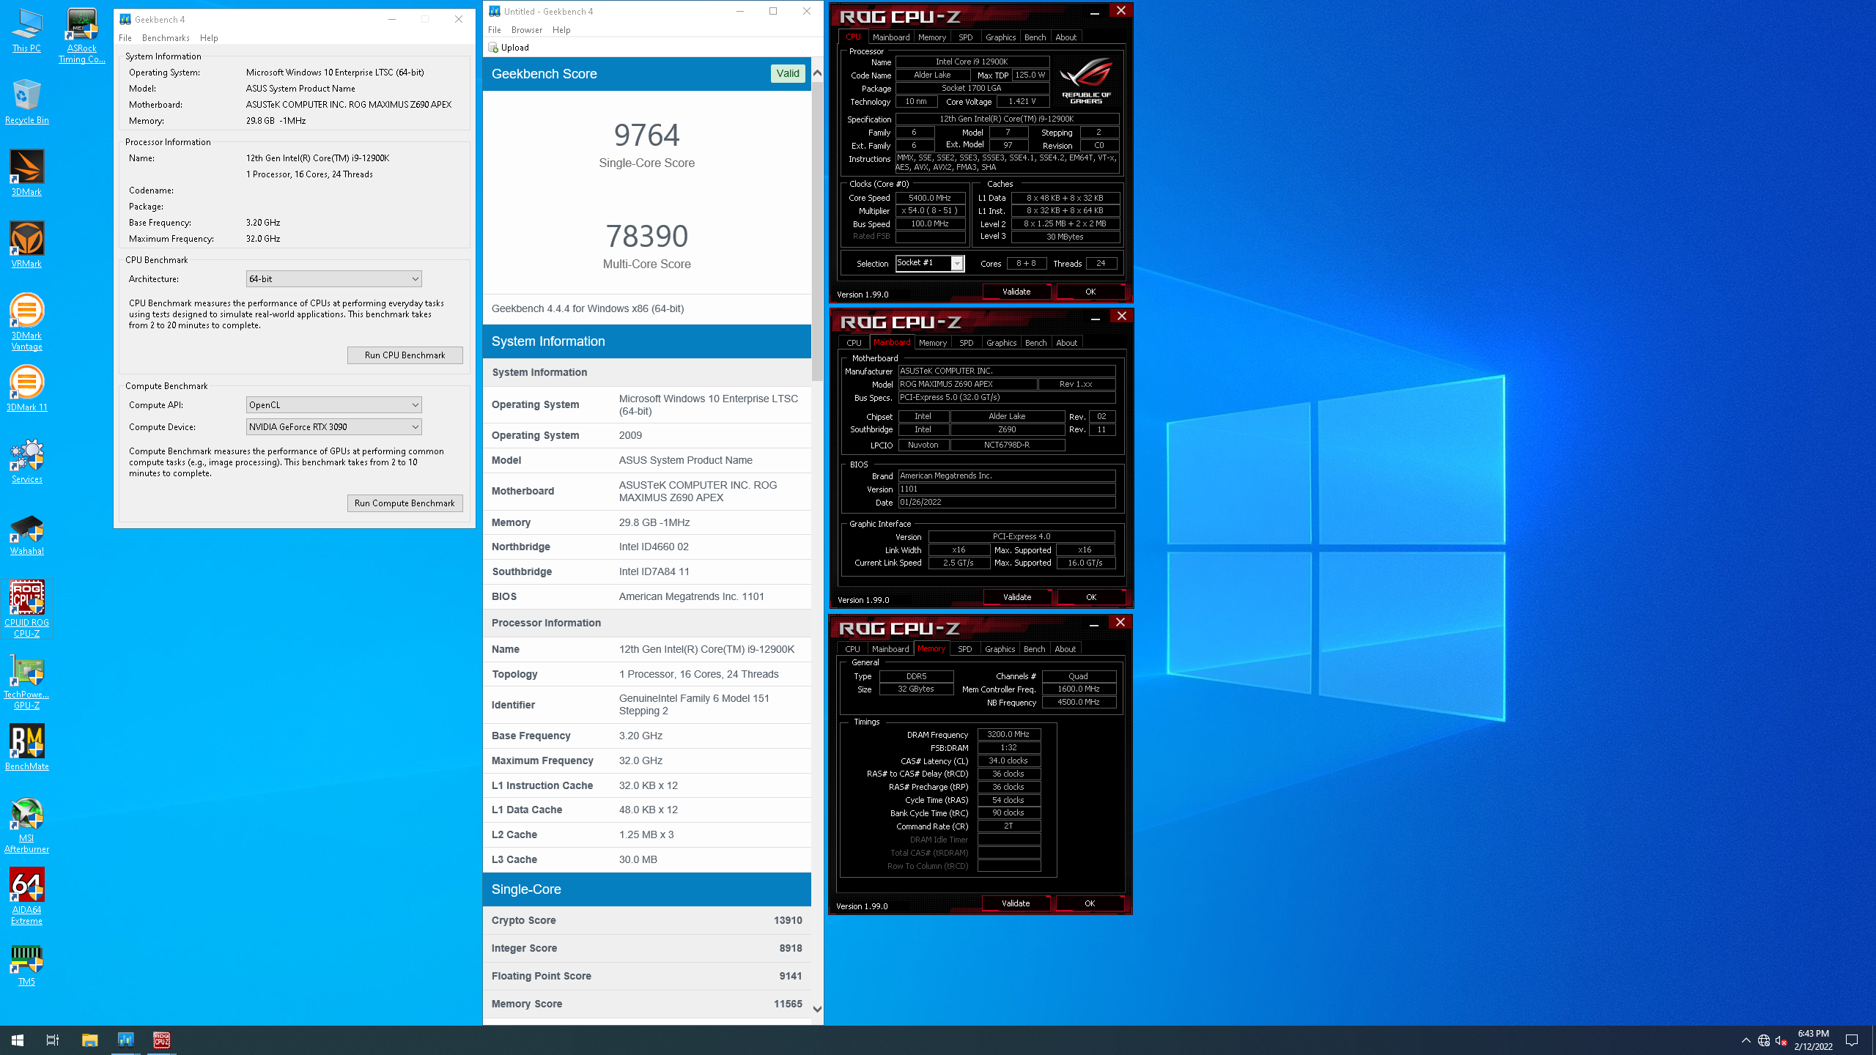Select CPU tab in middle CPU-Z window
This screenshot has height=1055, width=1876.
coord(854,343)
